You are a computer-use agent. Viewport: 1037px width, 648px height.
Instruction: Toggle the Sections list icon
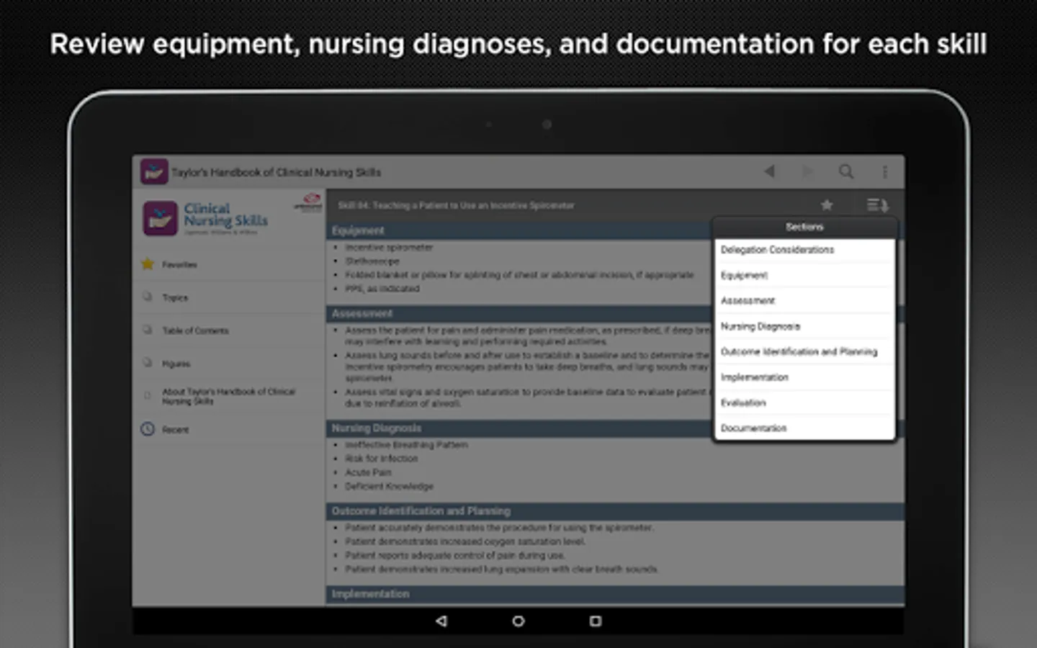(877, 205)
